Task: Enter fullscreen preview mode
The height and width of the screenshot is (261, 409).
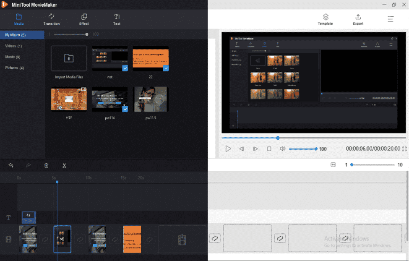Action: point(404,149)
